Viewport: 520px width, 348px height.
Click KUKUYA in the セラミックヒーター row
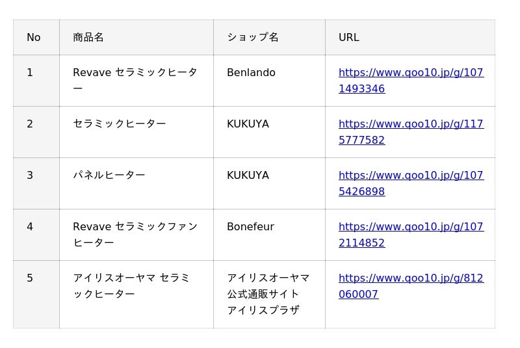click(248, 124)
